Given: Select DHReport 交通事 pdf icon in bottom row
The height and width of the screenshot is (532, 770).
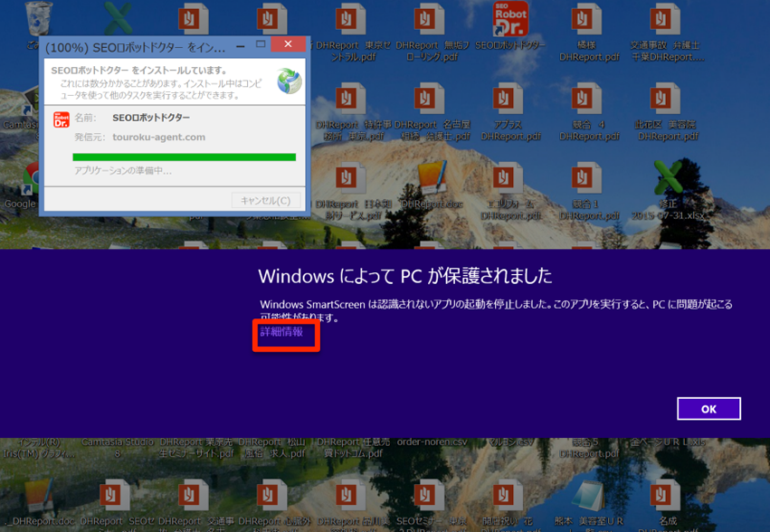Looking at the screenshot, I should [x=193, y=496].
